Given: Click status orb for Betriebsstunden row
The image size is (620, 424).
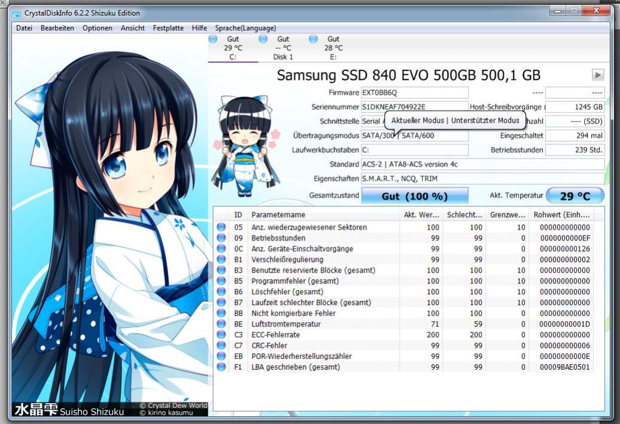Looking at the screenshot, I should pyautogui.click(x=221, y=238).
